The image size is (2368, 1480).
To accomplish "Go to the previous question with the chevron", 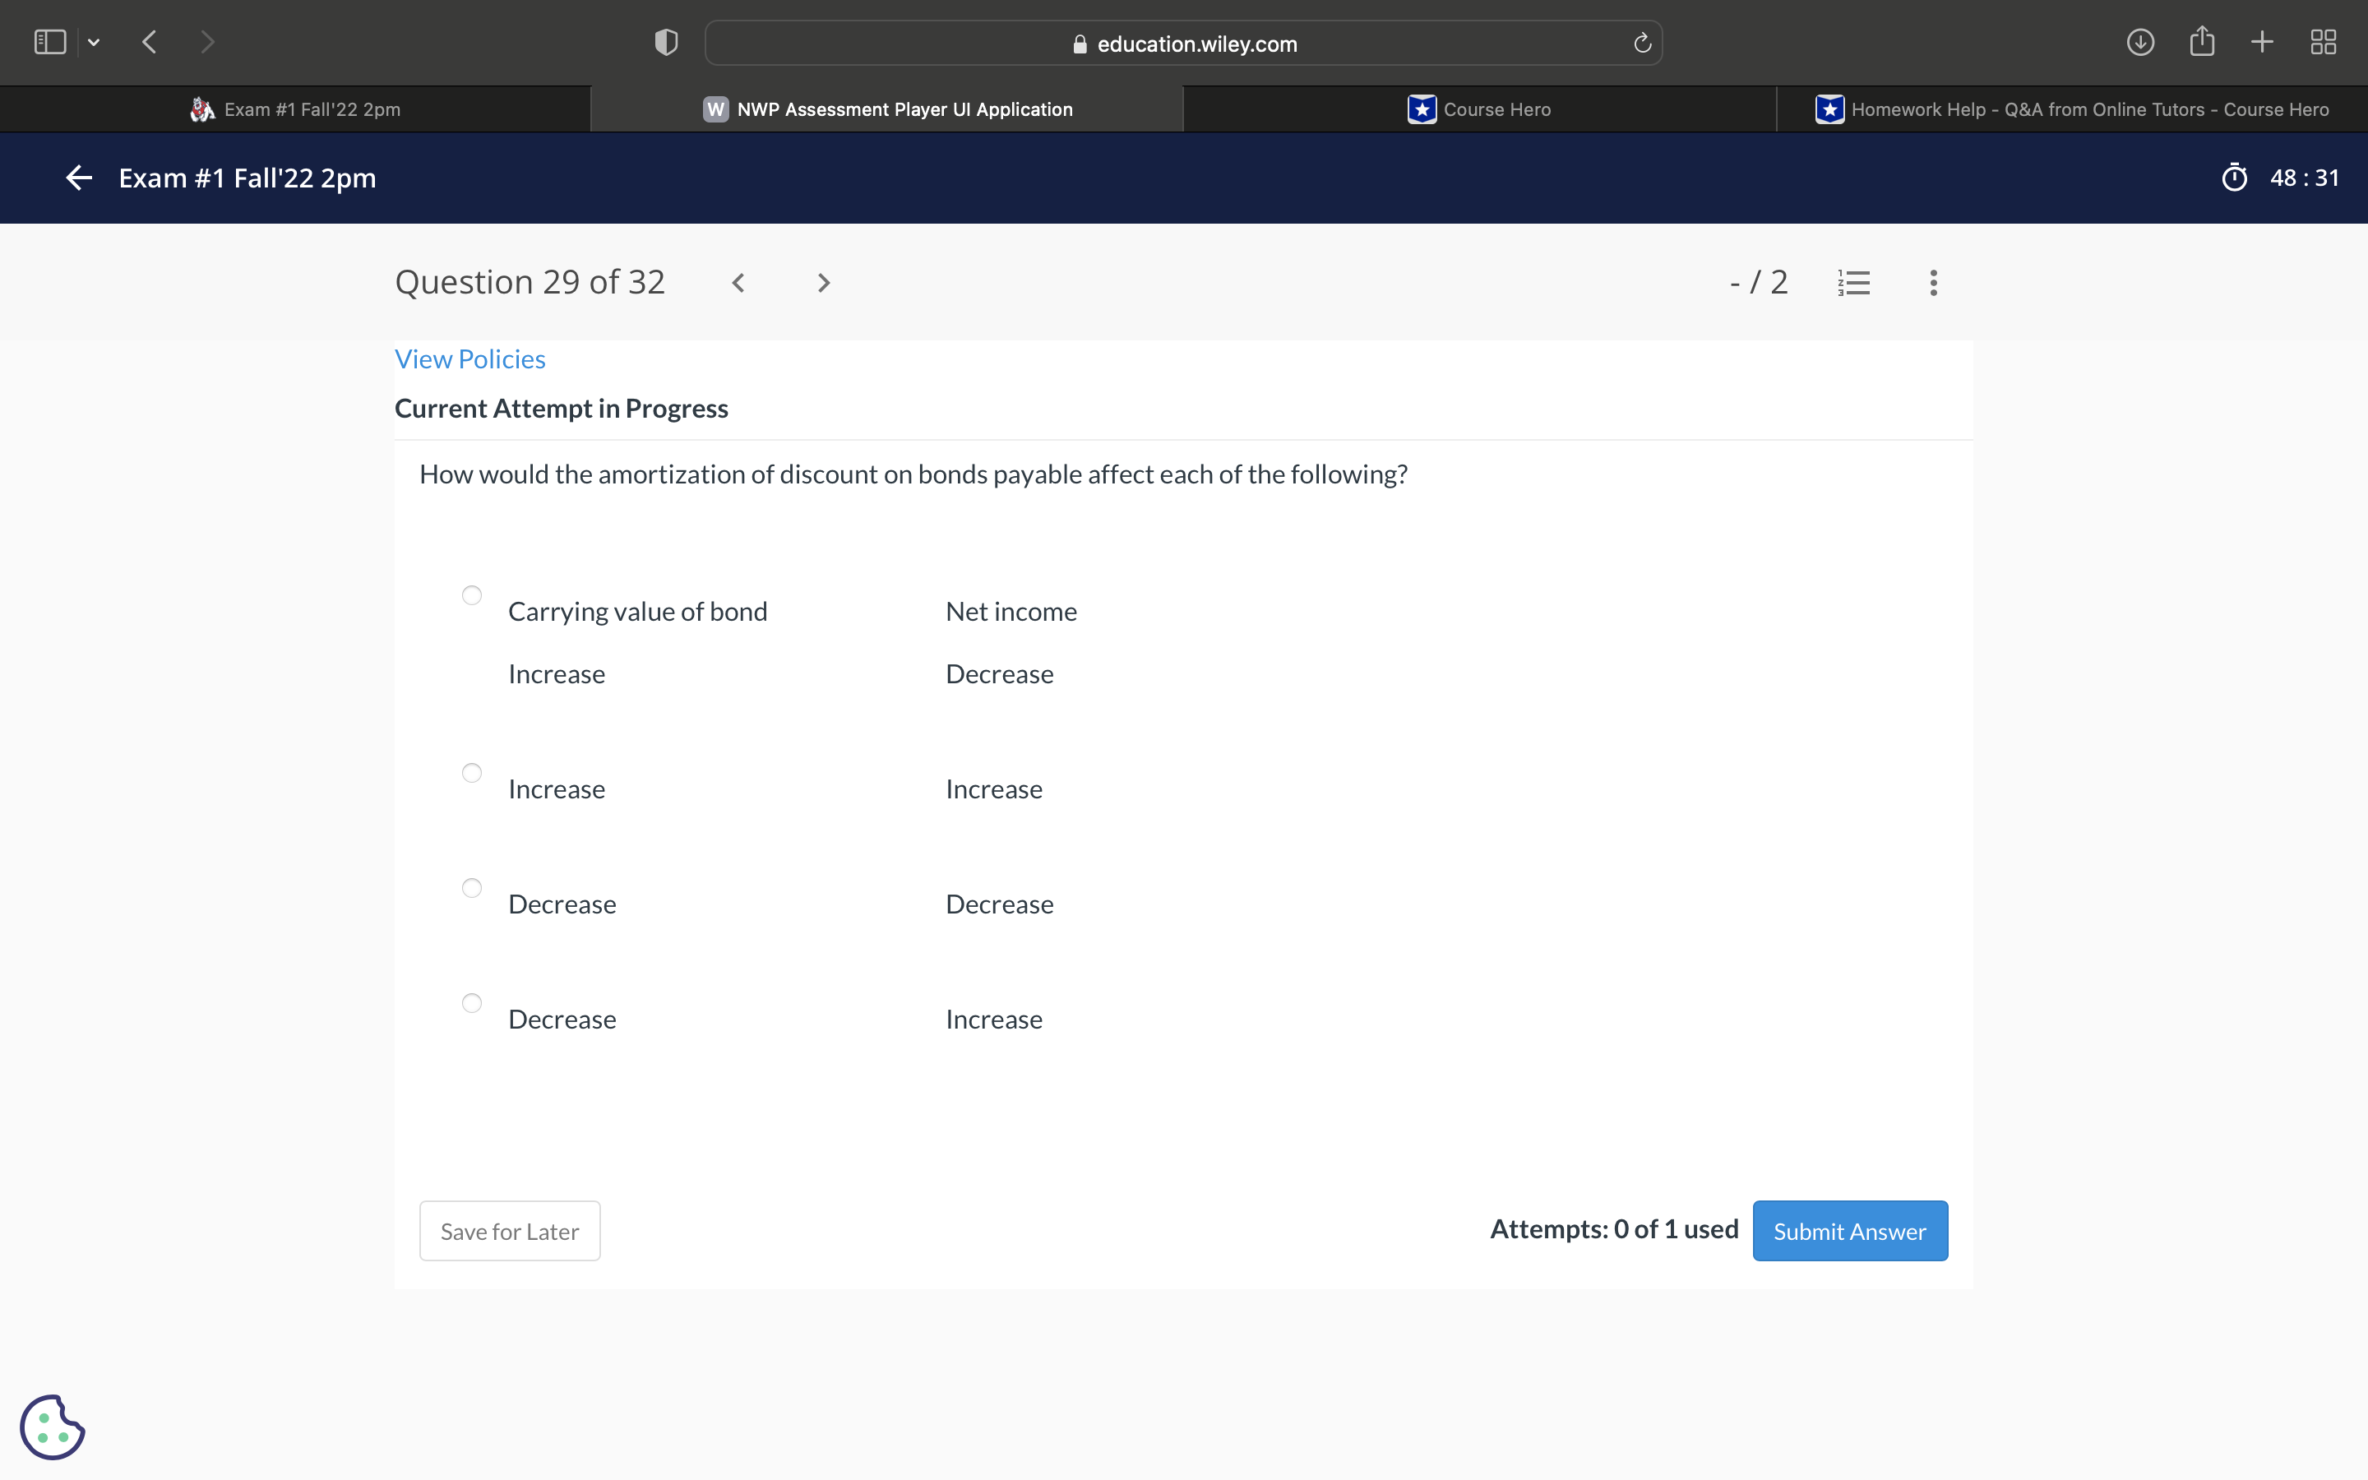I will click(739, 283).
